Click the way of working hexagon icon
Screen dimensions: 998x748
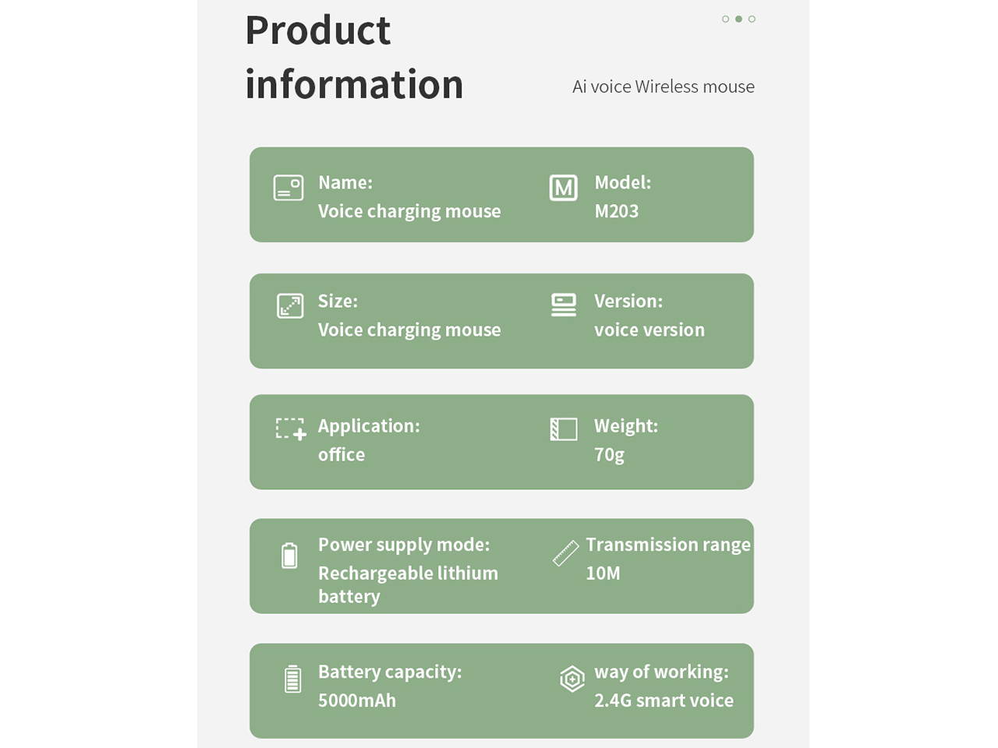coord(572,679)
